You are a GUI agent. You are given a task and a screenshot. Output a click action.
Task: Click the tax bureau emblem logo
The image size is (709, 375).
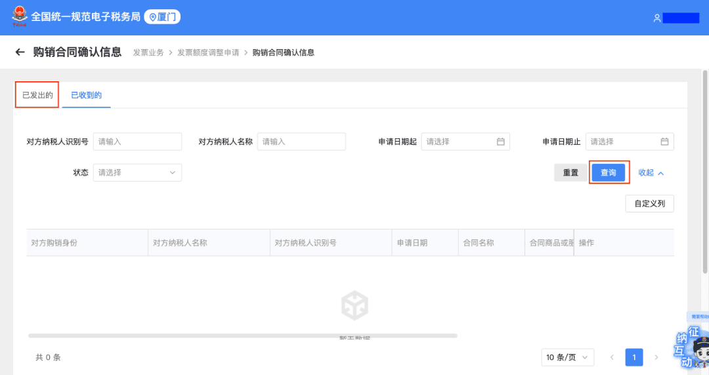pyautogui.click(x=20, y=17)
